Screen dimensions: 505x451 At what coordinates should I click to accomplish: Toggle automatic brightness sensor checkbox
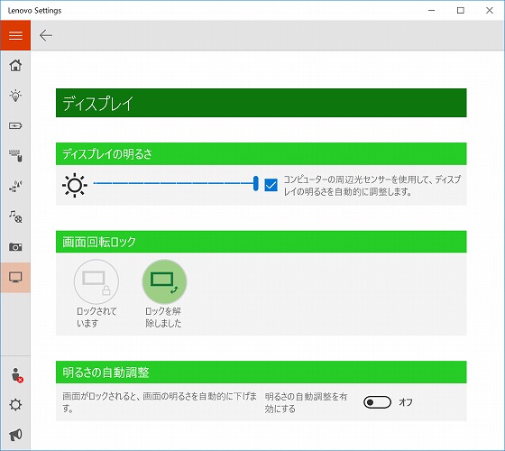click(x=271, y=185)
